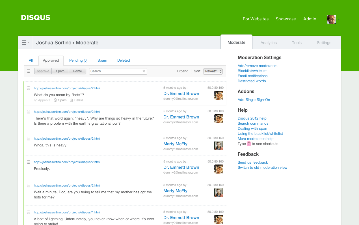Screen dimensions: 359x225
Task: Open Using the blacklist/whitelist help link
Action: pos(260,133)
